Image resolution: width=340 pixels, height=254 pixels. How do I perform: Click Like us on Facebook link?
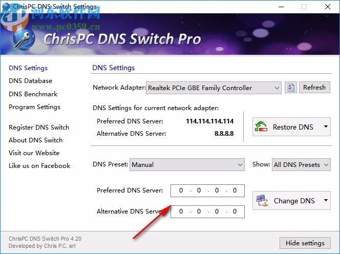point(39,166)
